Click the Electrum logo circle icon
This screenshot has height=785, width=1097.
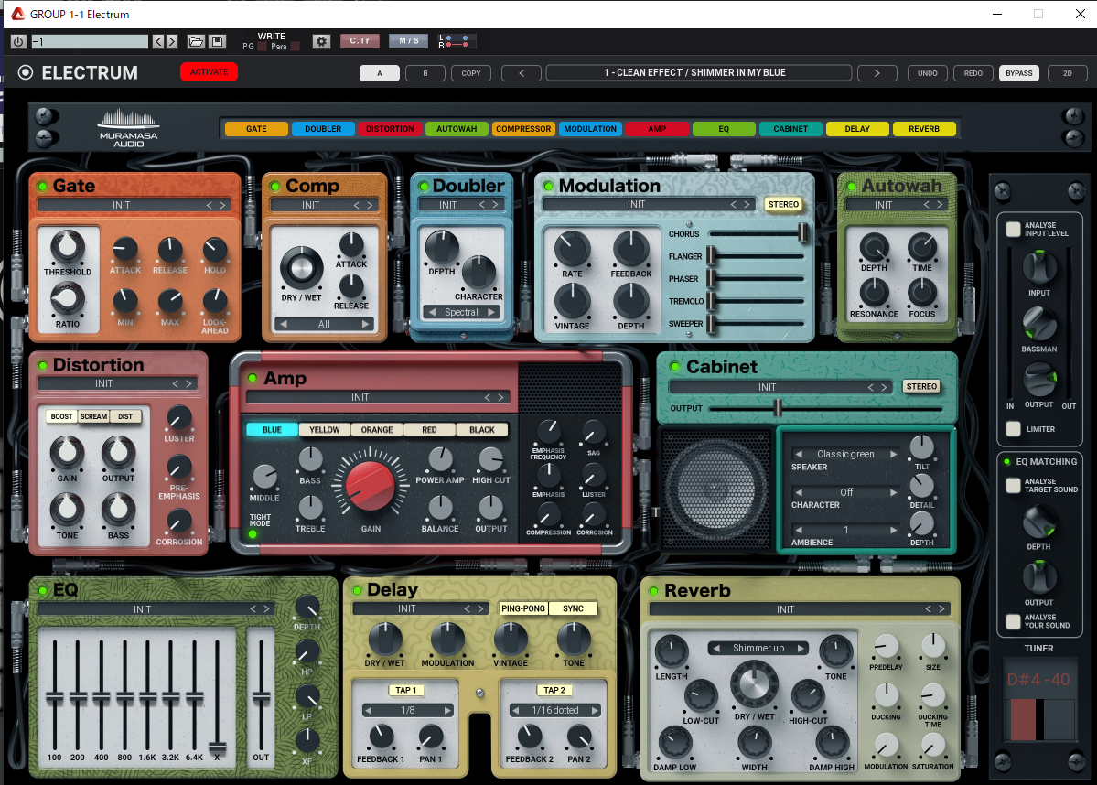[x=26, y=73]
